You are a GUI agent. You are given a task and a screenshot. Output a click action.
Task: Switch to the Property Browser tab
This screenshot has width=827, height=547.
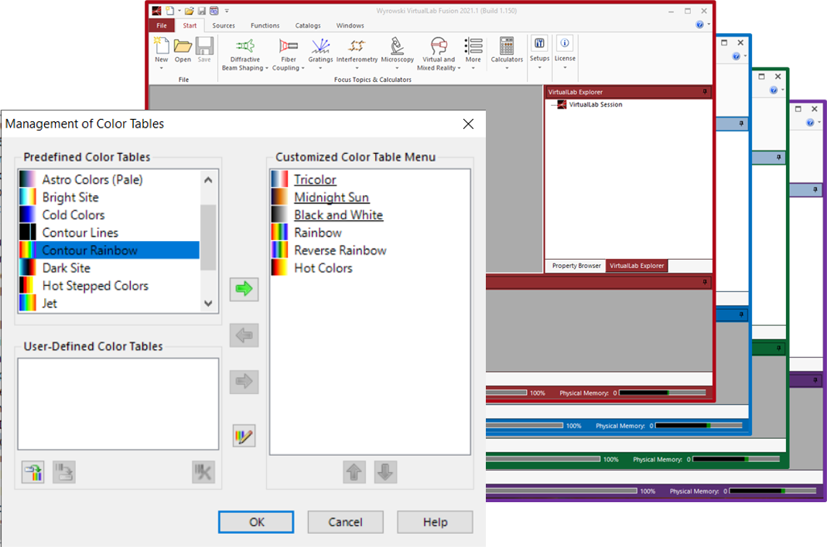pyautogui.click(x=576, y=266)
